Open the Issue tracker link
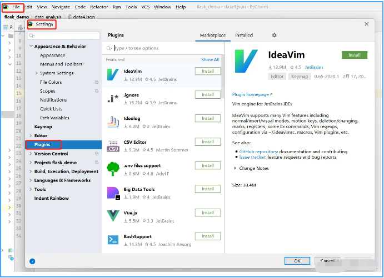This screenshot has width=384, height=278. [x=252, y=157]
